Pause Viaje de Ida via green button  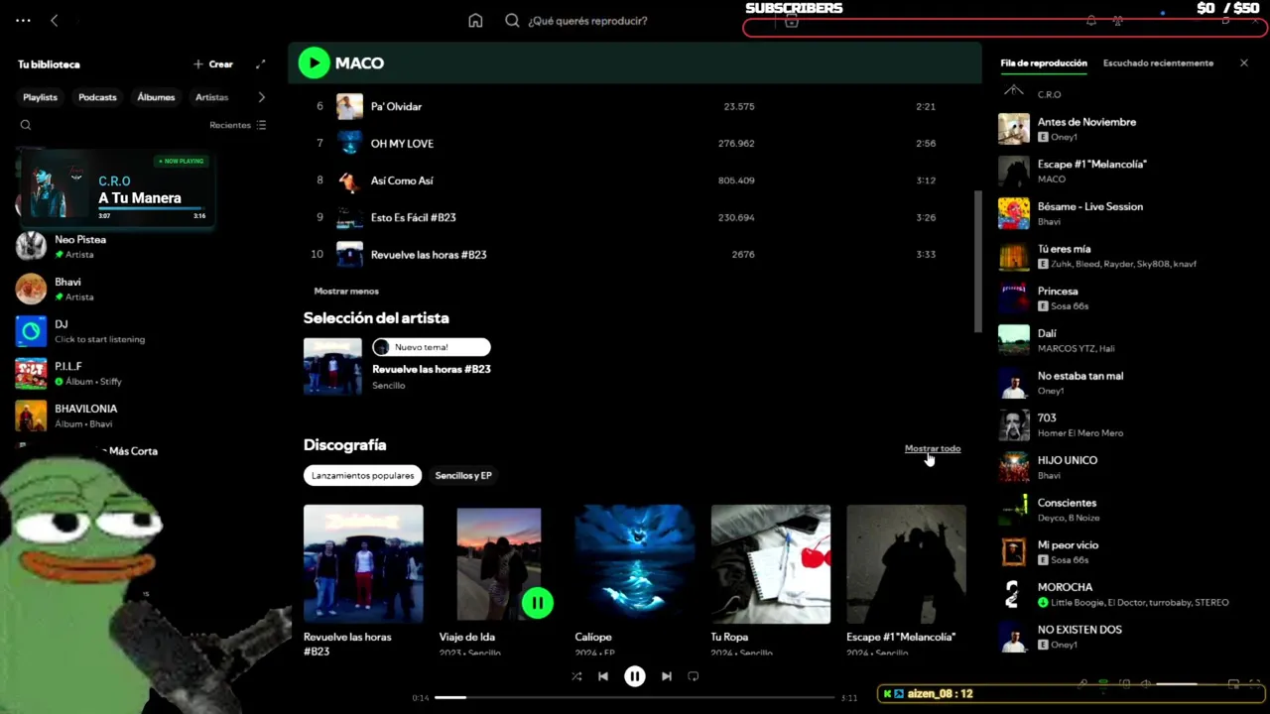click(538, 602)
